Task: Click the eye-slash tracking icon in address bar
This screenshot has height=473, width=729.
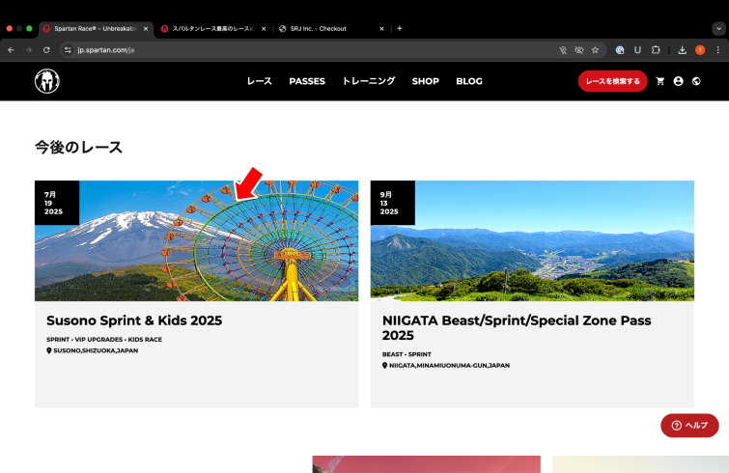Action: (x=578, y=50)
